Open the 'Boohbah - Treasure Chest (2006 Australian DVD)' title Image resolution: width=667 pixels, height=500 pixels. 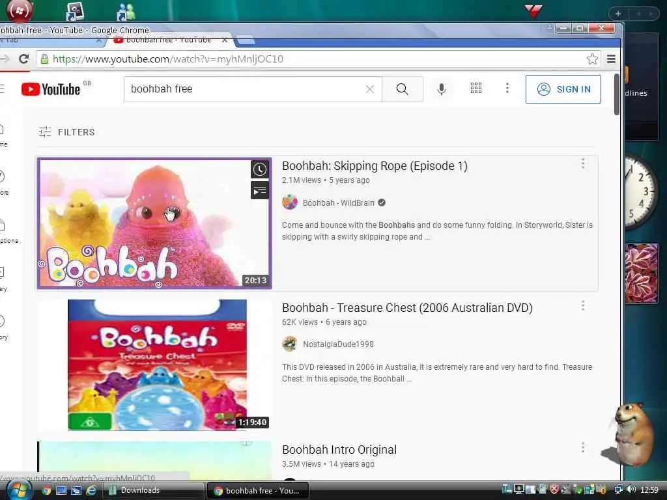pyautogui.click(x=407, y=308)
